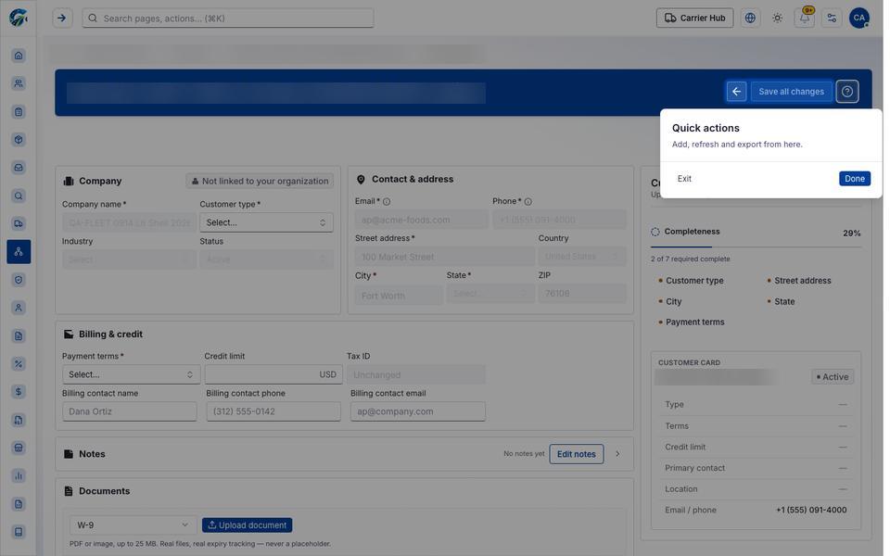Click the Billing contact phone field
890x556 pixels.
point(273,411)
